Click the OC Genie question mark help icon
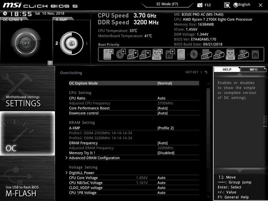Screen dimensions: 268x201 50,63
